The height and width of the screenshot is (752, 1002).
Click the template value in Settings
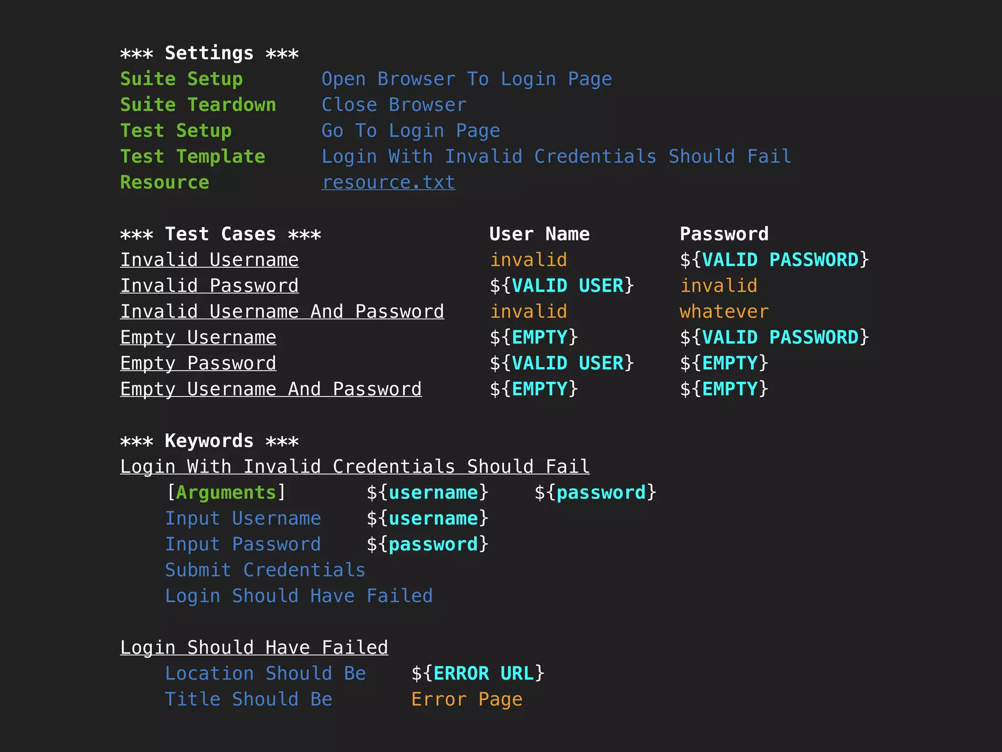pos(556,157)
